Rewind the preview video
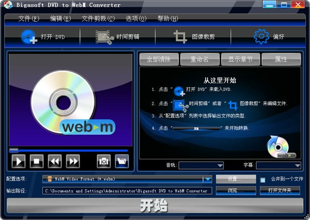Viewport: 310px width, 220px height. click(x=55, y=161)
